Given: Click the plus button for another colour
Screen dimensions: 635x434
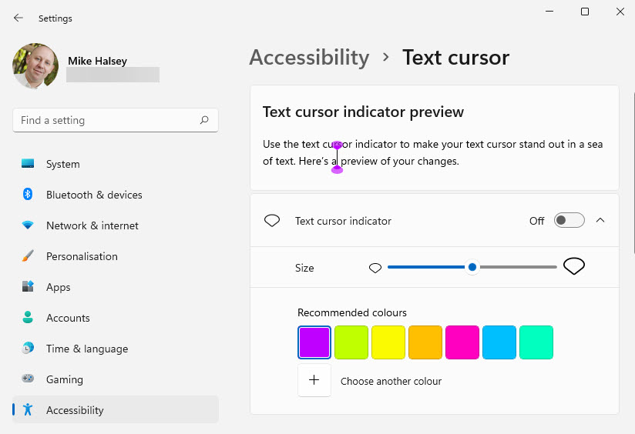Looking at the screenshot, I should 314,381.
